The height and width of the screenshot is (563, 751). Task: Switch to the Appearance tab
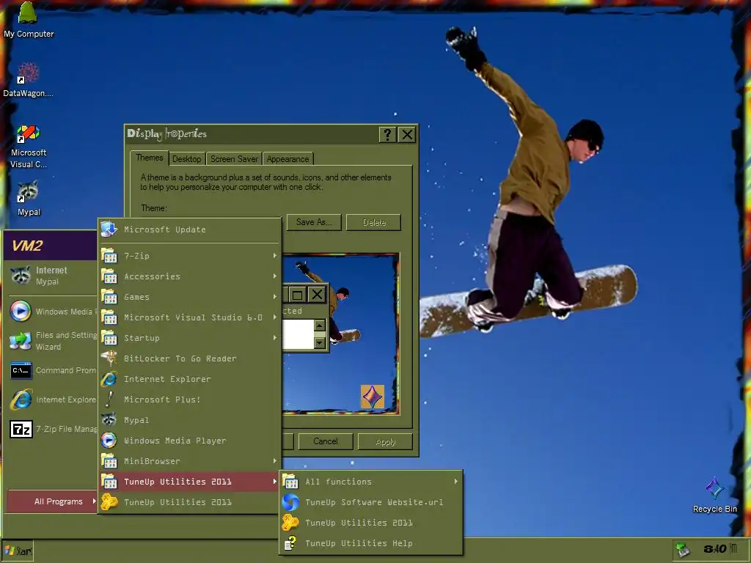287,159
